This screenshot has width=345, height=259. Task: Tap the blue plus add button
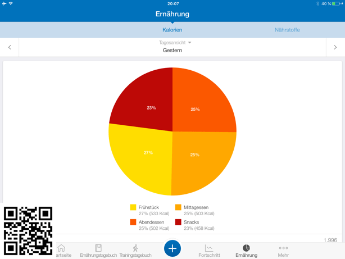[172, 248]
